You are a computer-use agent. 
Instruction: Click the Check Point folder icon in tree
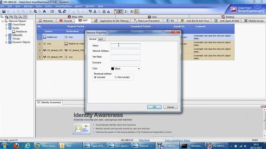click(x=10, y=24)
